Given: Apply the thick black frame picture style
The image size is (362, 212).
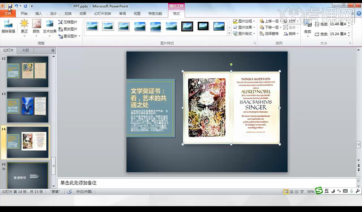Looking at the screenshot, I should [187, 26].
